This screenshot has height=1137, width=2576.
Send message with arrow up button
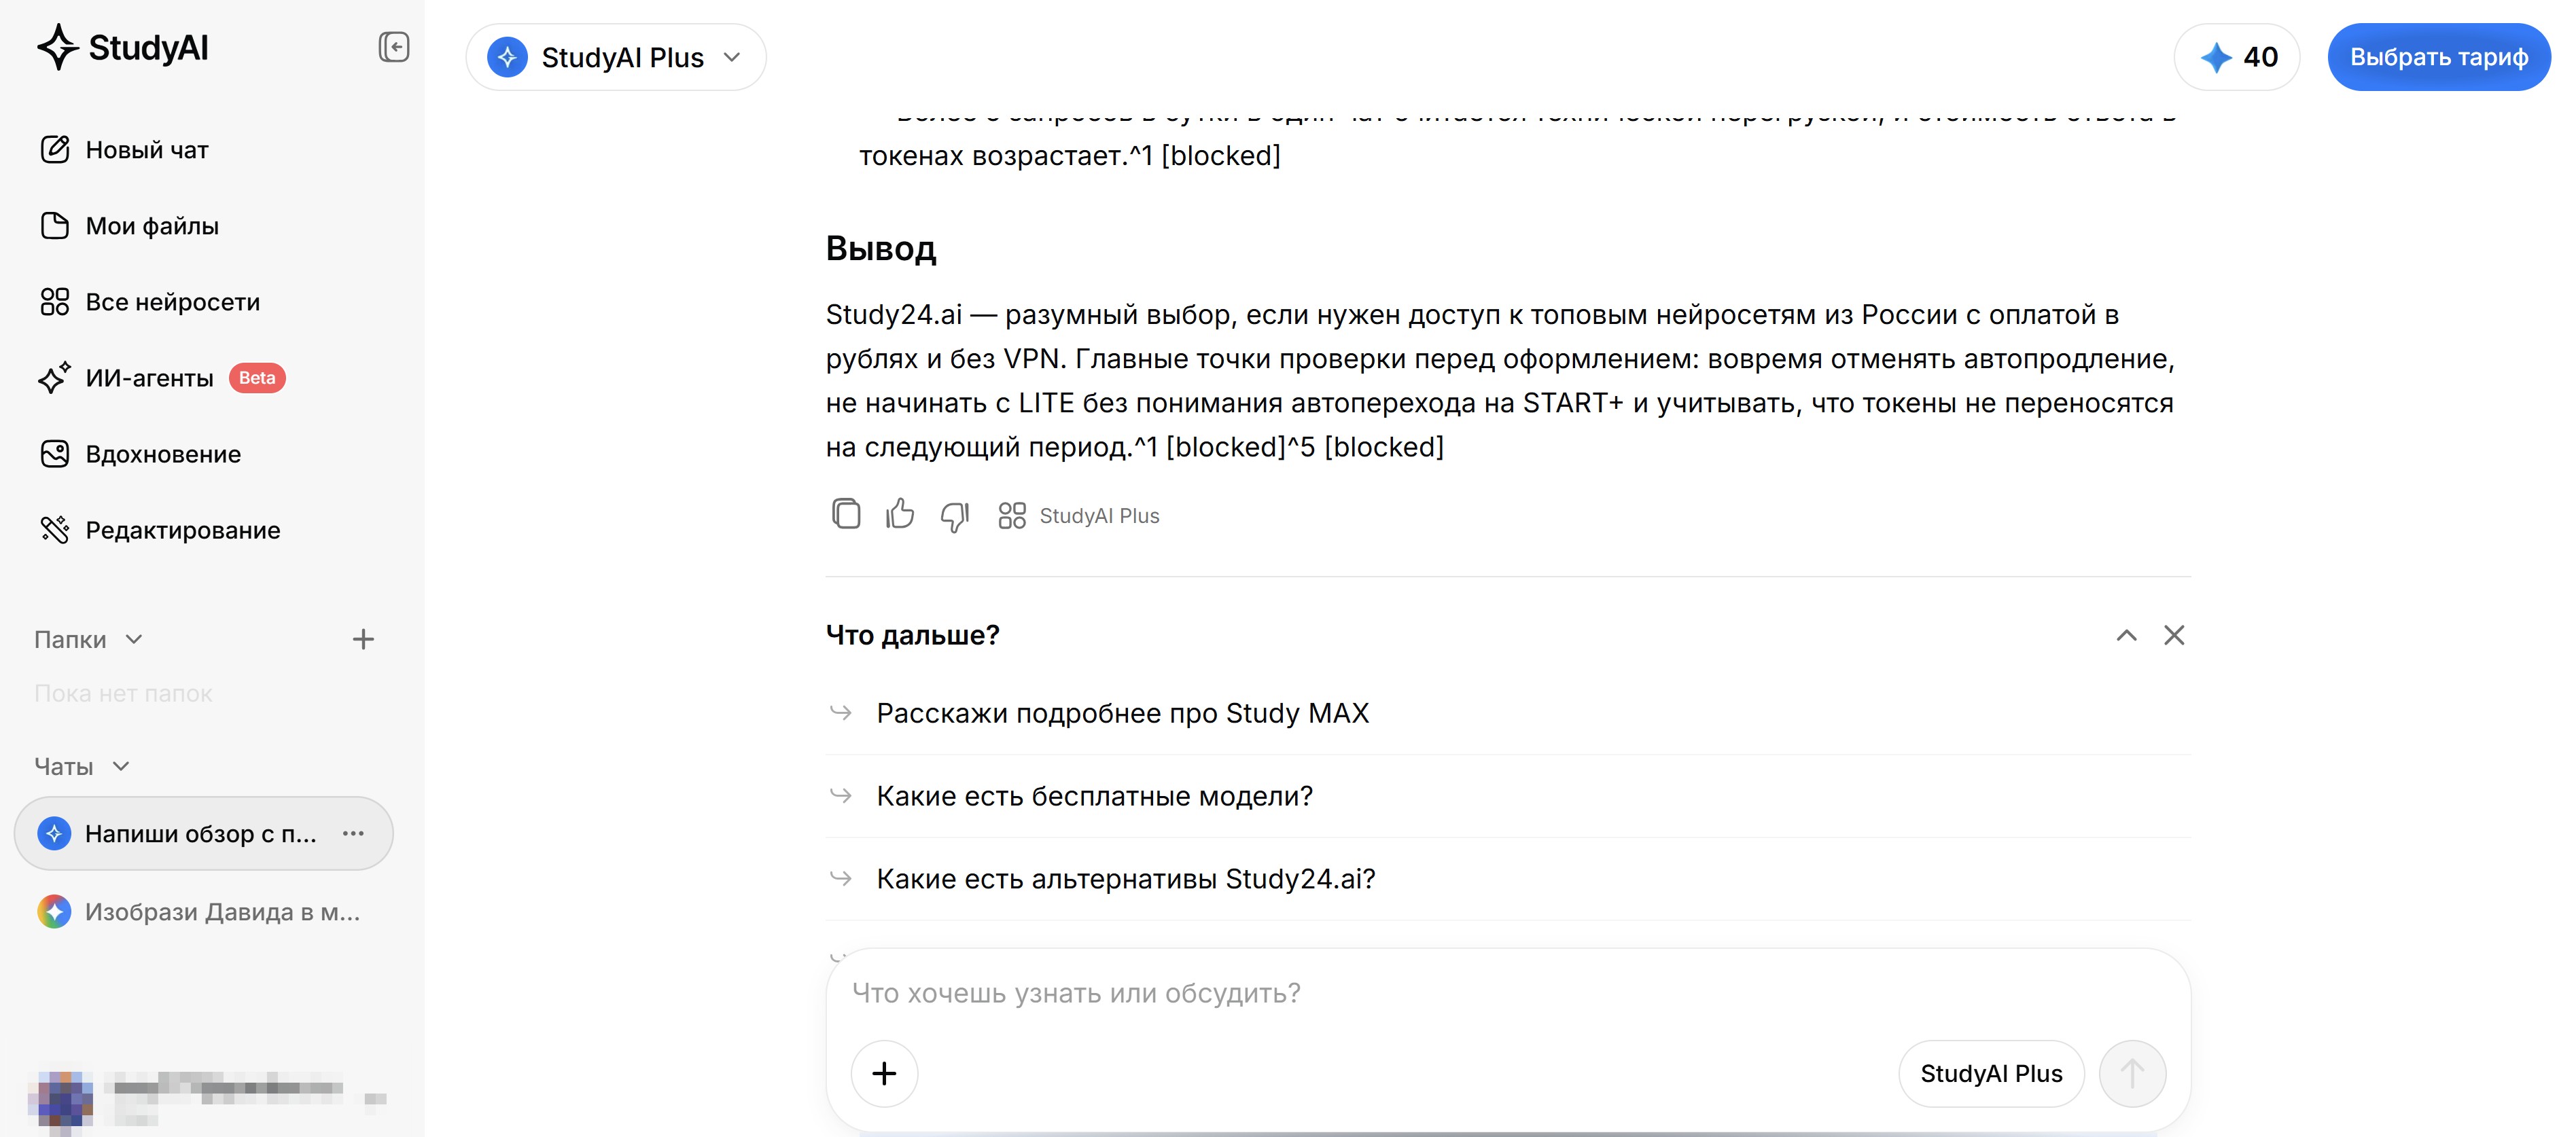pyautogui.click(x=2132, y=1073)
